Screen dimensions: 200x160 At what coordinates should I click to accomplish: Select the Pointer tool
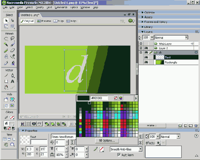pos(6,21)
